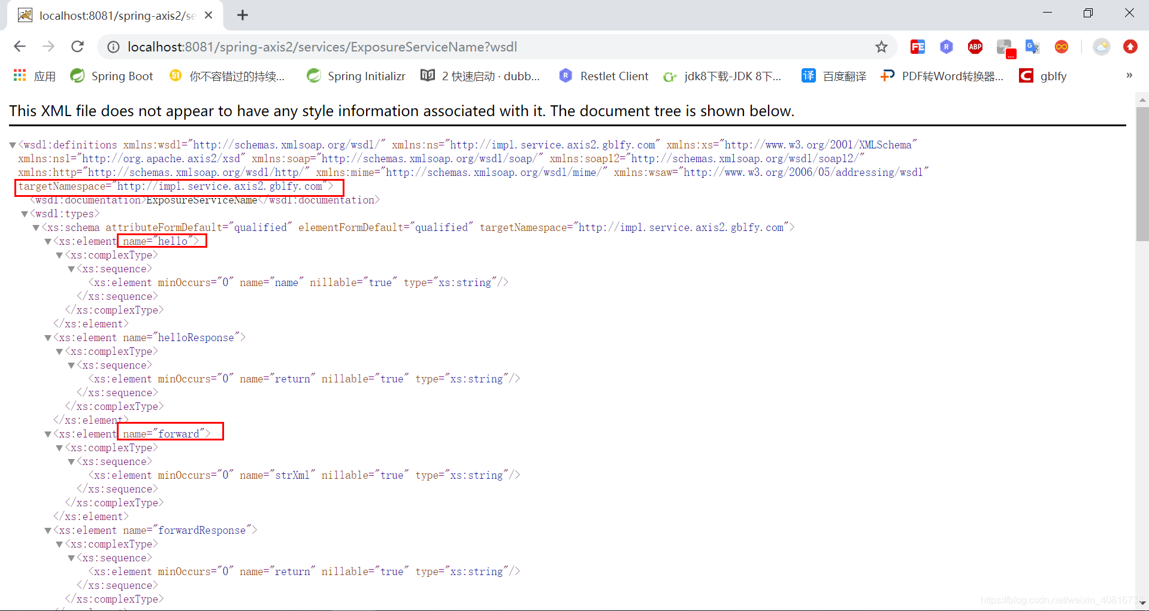Open the jdk8下载-JDK bookmark
1149x611 pixels.
[723, 76]
